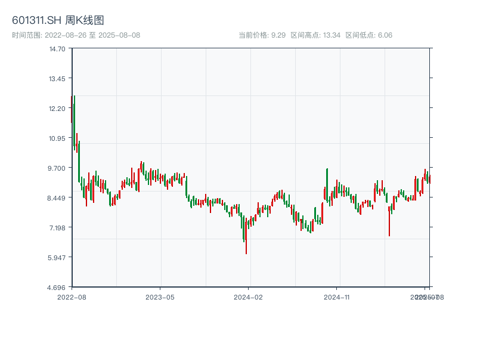The image size is (477, 358).
Task: Click the 13.45 price axis label
Action: coord(57,78)
